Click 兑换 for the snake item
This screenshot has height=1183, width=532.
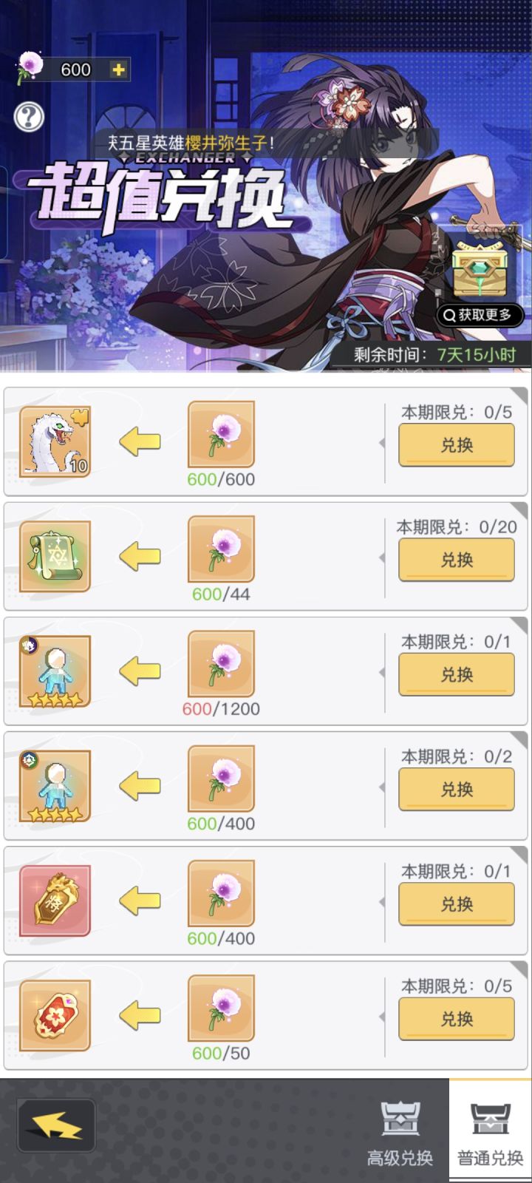pyautogui.click(x=457, y=446)
